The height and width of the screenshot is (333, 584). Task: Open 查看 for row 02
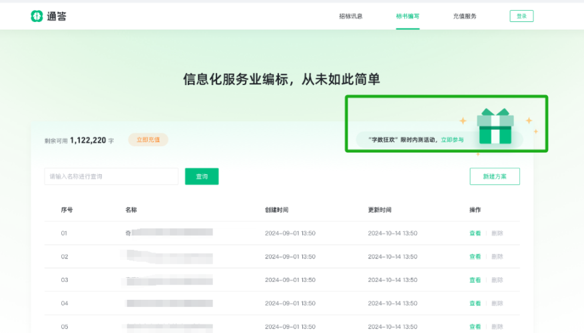tap(475, 257)
